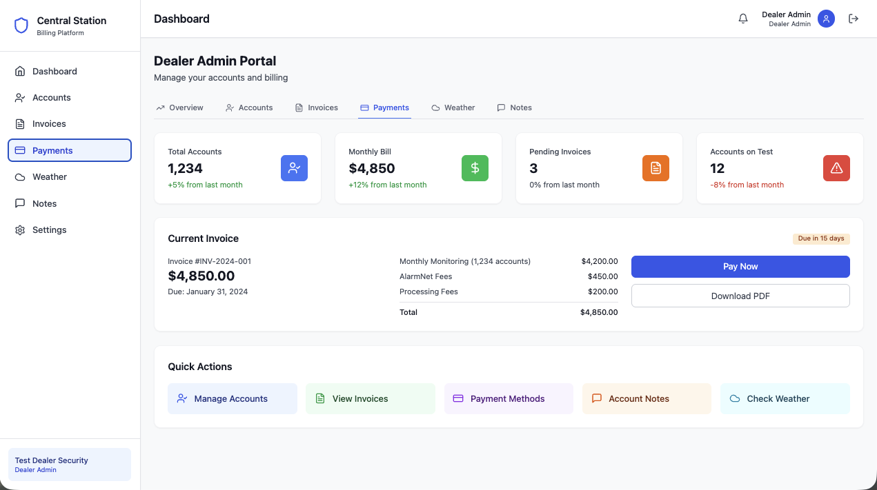Click the cloud icon in Check Weather
Viewport: 877px width, 490px height.
[735, 398]
